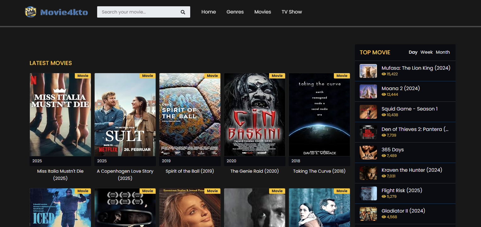This screenshot has width=481, height=227.
Task: Select the Day tab in Top Movie
Action: (x=413, y=52)
